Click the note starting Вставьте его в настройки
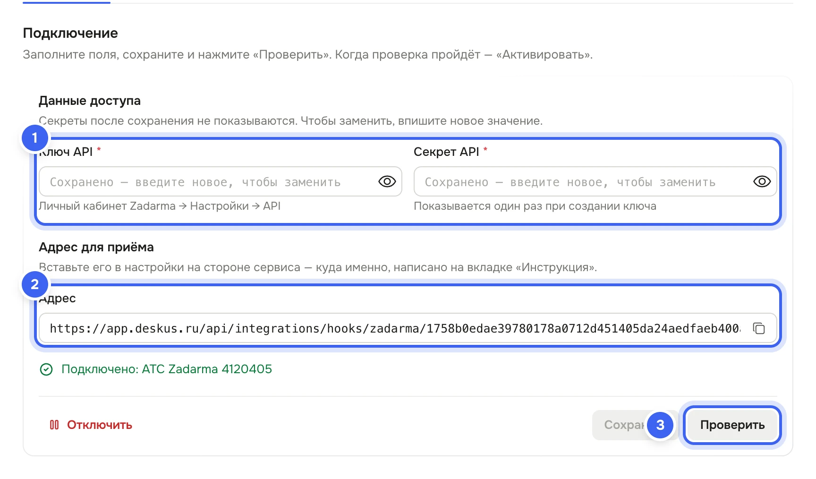 coord(318,267)
